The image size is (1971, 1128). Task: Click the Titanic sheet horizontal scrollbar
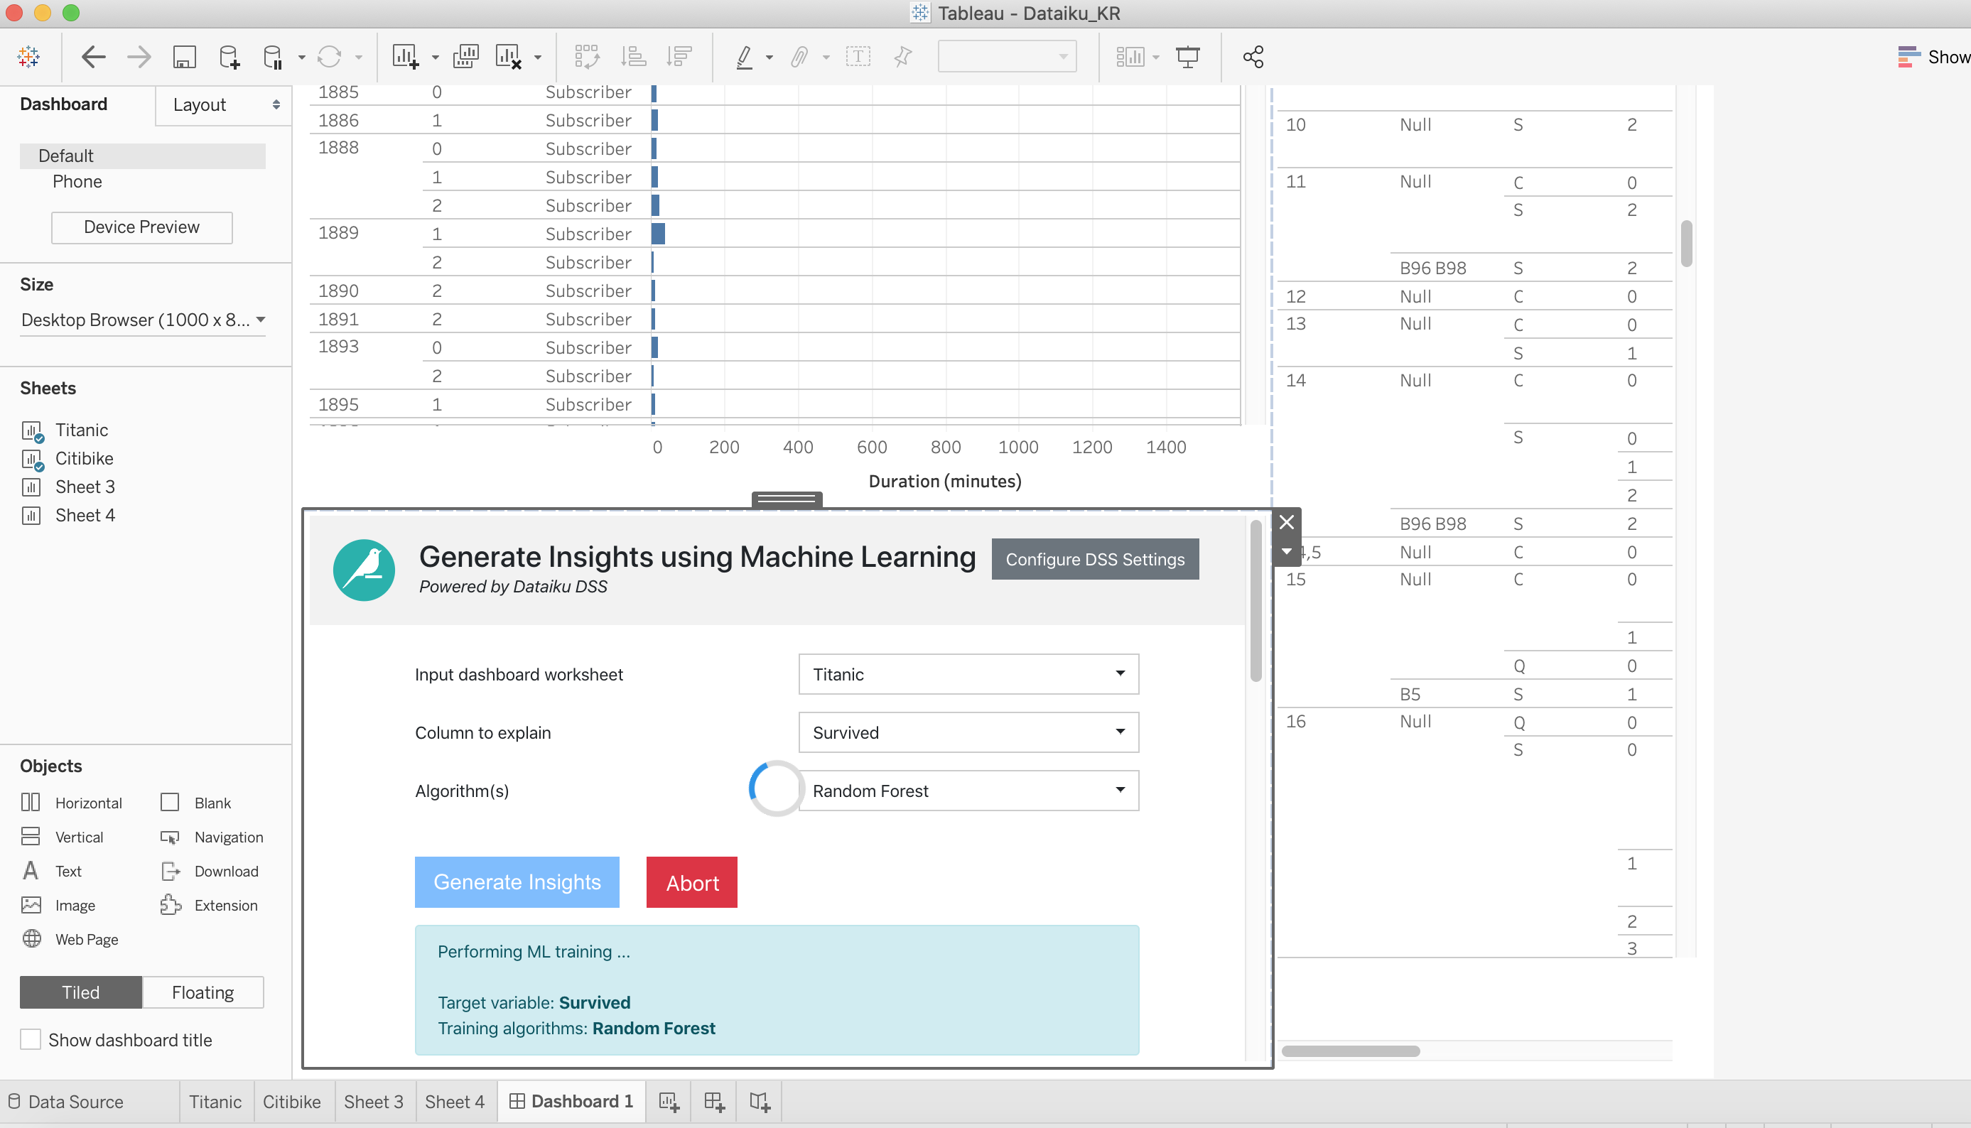pos(1351,1051)
